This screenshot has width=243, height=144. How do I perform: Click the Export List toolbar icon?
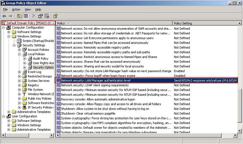tap(47, 16)
